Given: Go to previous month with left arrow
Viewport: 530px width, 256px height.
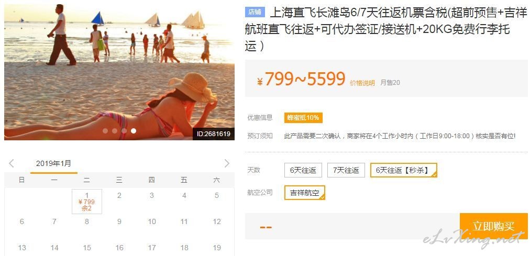Looking at the screenshot, I should [12, 163].
